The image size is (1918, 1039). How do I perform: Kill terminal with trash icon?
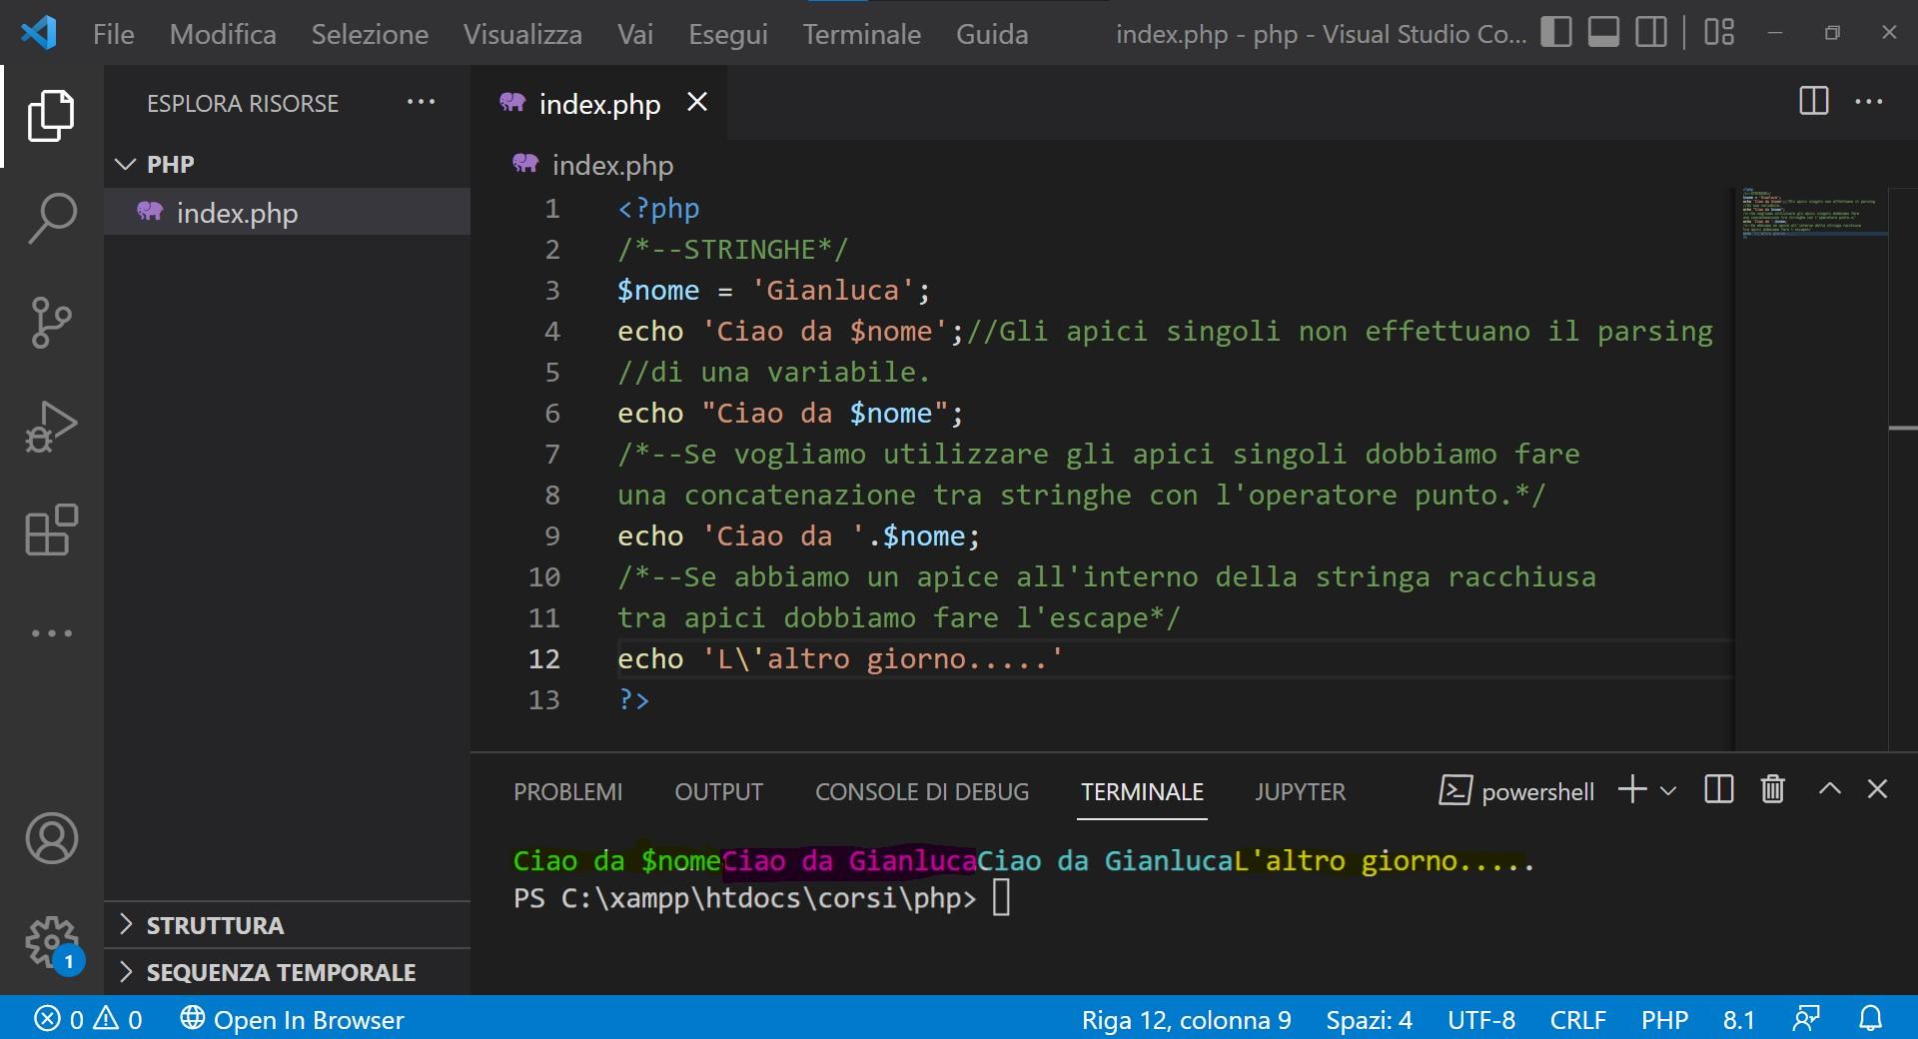point(1772,789)
